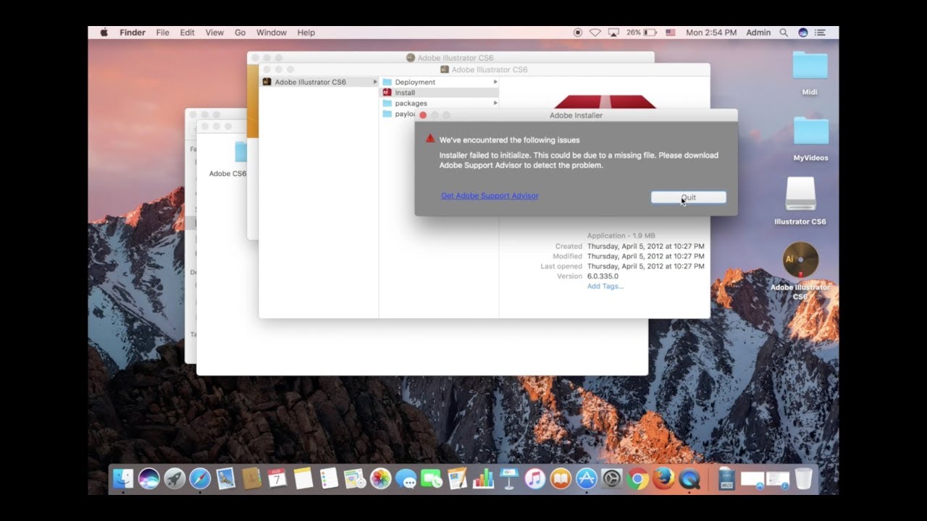Click the AirPlay display icon
This screenshot has width=927, height=521.
[x=613, y=33]
